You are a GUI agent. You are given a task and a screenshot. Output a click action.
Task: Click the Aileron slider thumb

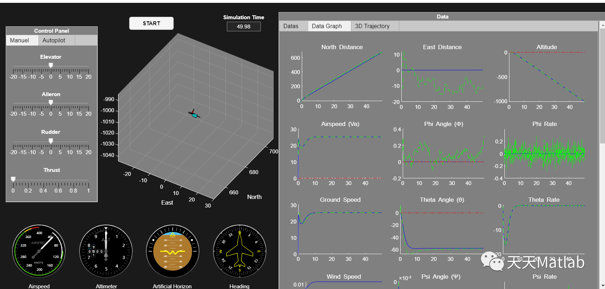[x=51, y=103]
